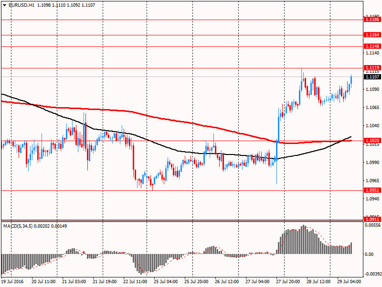The width and height of the screenshot is (382, 287).
Task: Click the 22 Jul 11:00 time label
Action: pyautogui.click(x=135, y=282)
